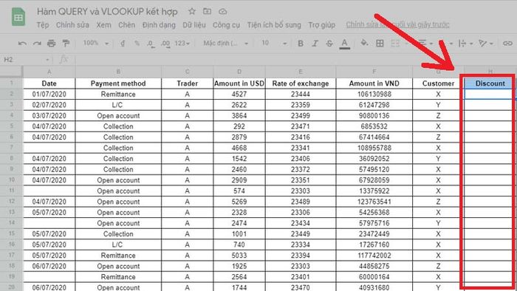Print the spreadsheet using printer icon
517x291 pixels.
pos(51,43)
